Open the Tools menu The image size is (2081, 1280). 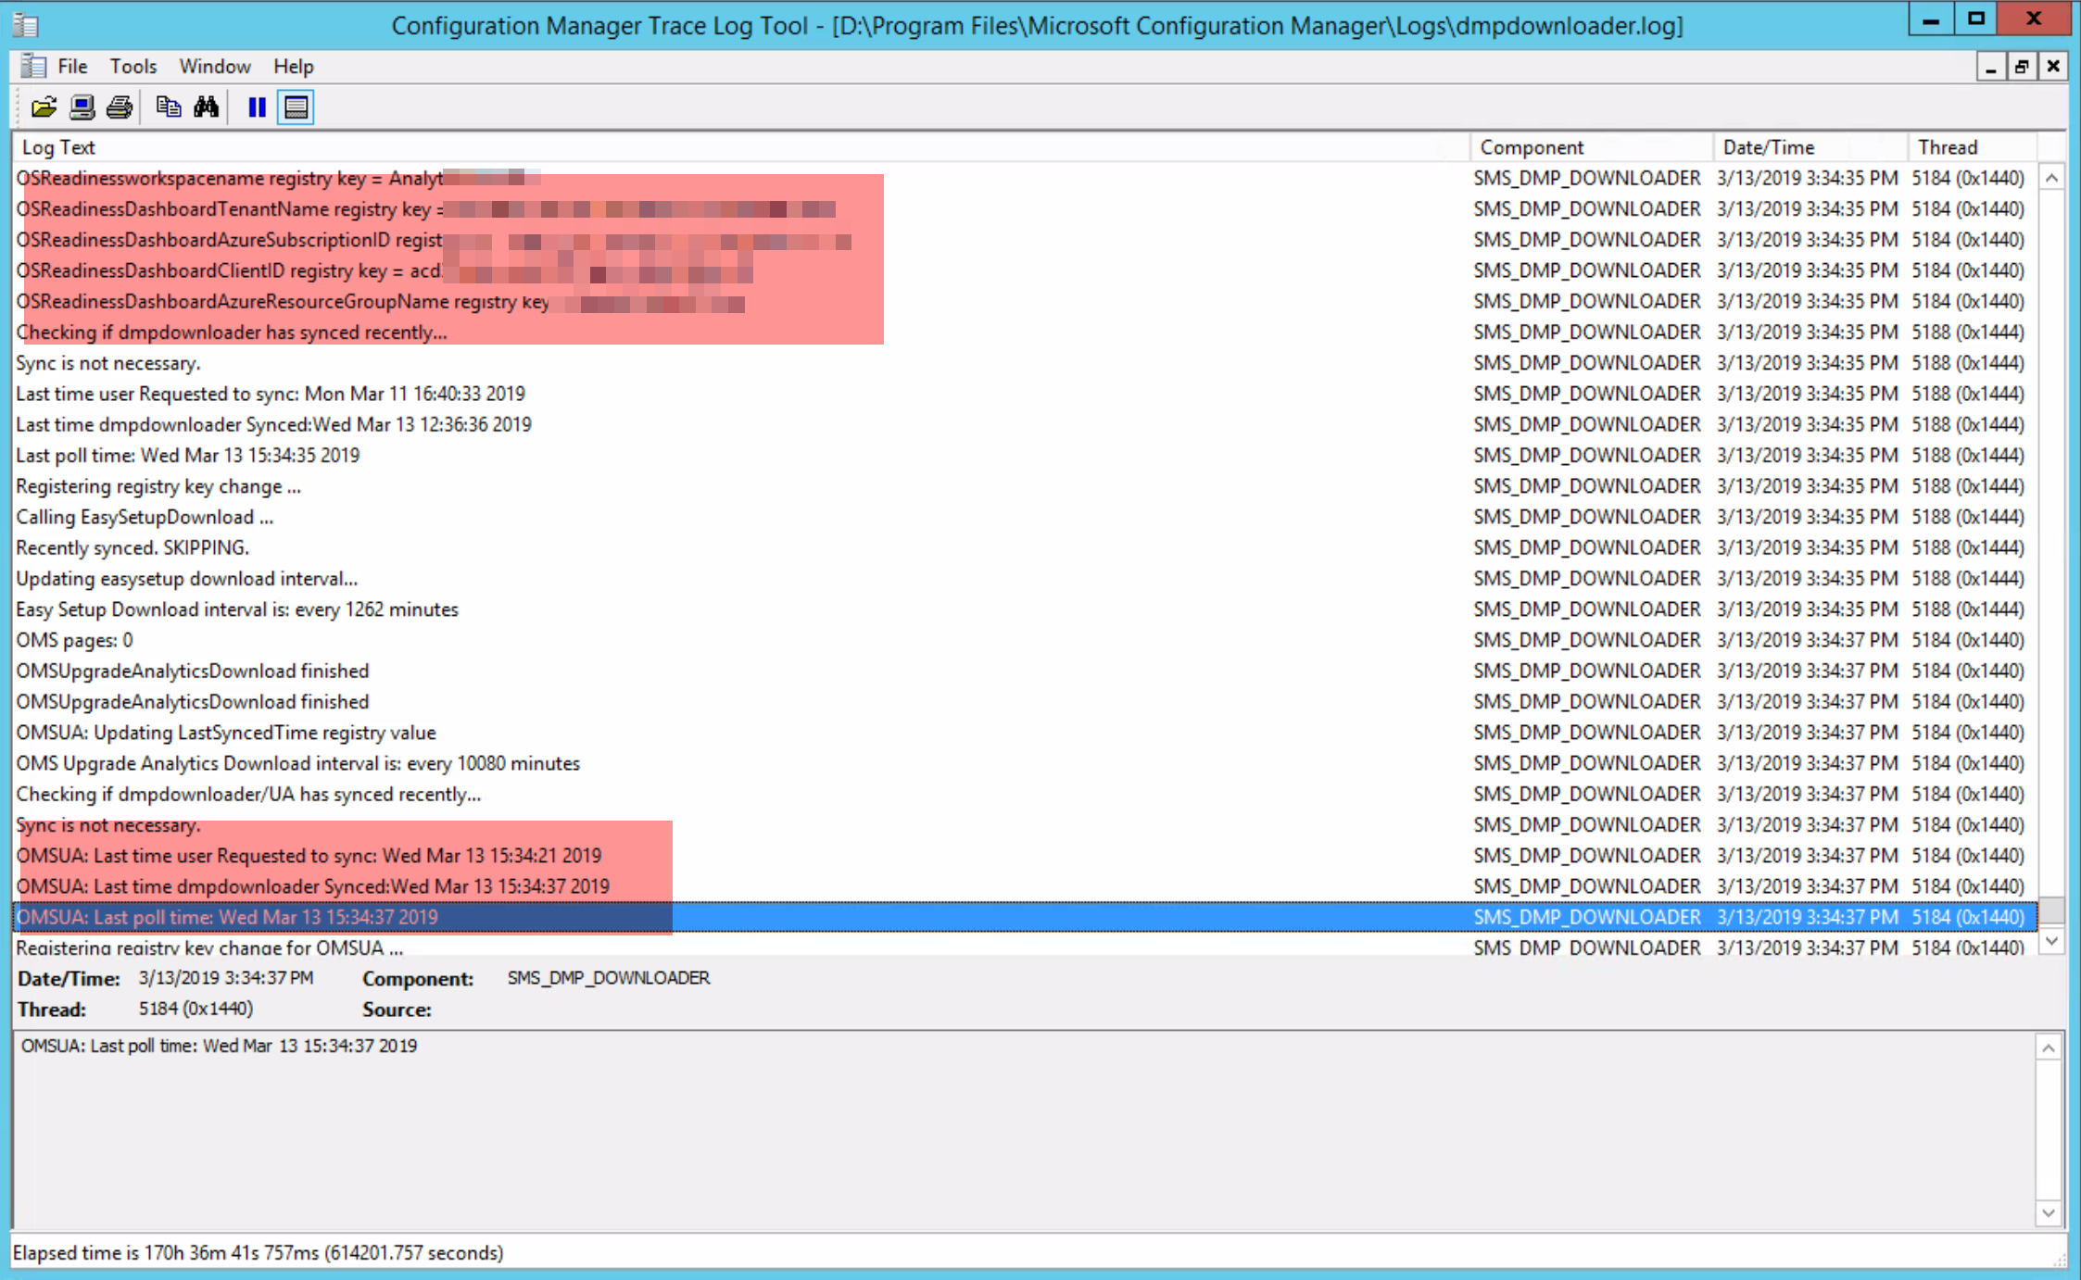[132, 67]
